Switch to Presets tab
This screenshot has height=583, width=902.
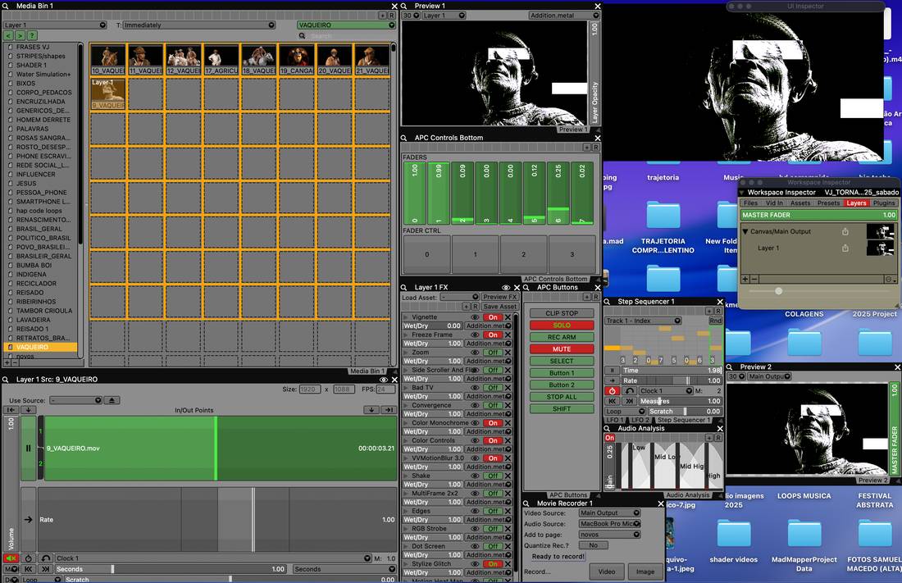828,203
